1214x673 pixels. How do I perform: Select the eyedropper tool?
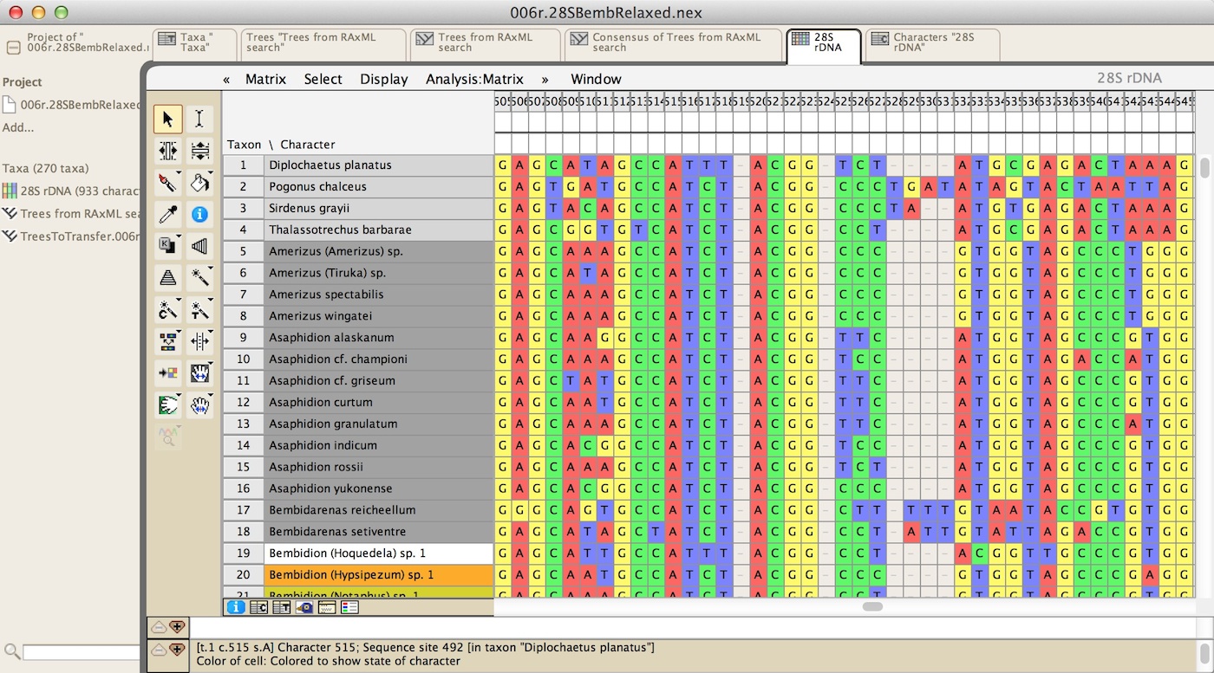[x=168, y=214]
